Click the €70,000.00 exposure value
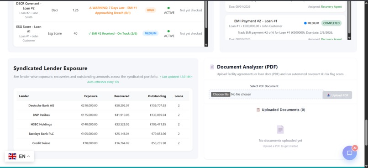Image resolution: width=368 pixels, height=168 pixels. [x=90, y=143]
